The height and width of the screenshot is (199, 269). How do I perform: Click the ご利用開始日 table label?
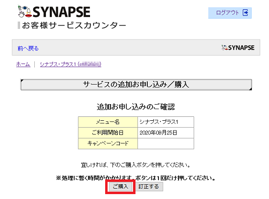click(x=108, y=133)
